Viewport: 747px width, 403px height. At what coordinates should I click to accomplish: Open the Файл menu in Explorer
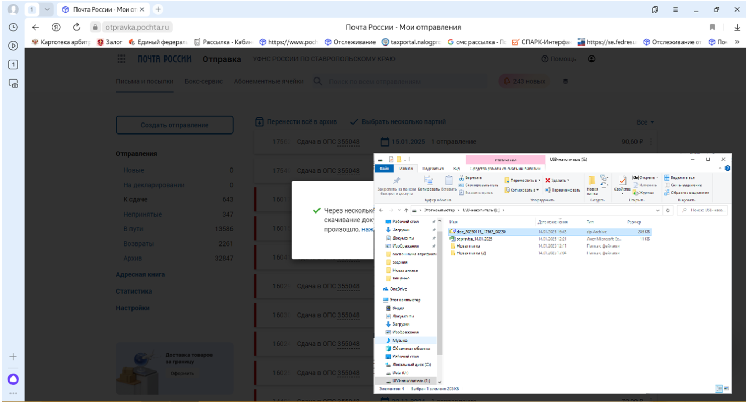(x=384, y=169)
